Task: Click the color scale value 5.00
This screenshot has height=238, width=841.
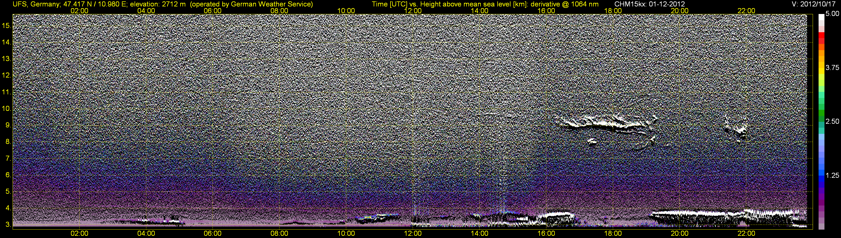Action: [832, 14]
